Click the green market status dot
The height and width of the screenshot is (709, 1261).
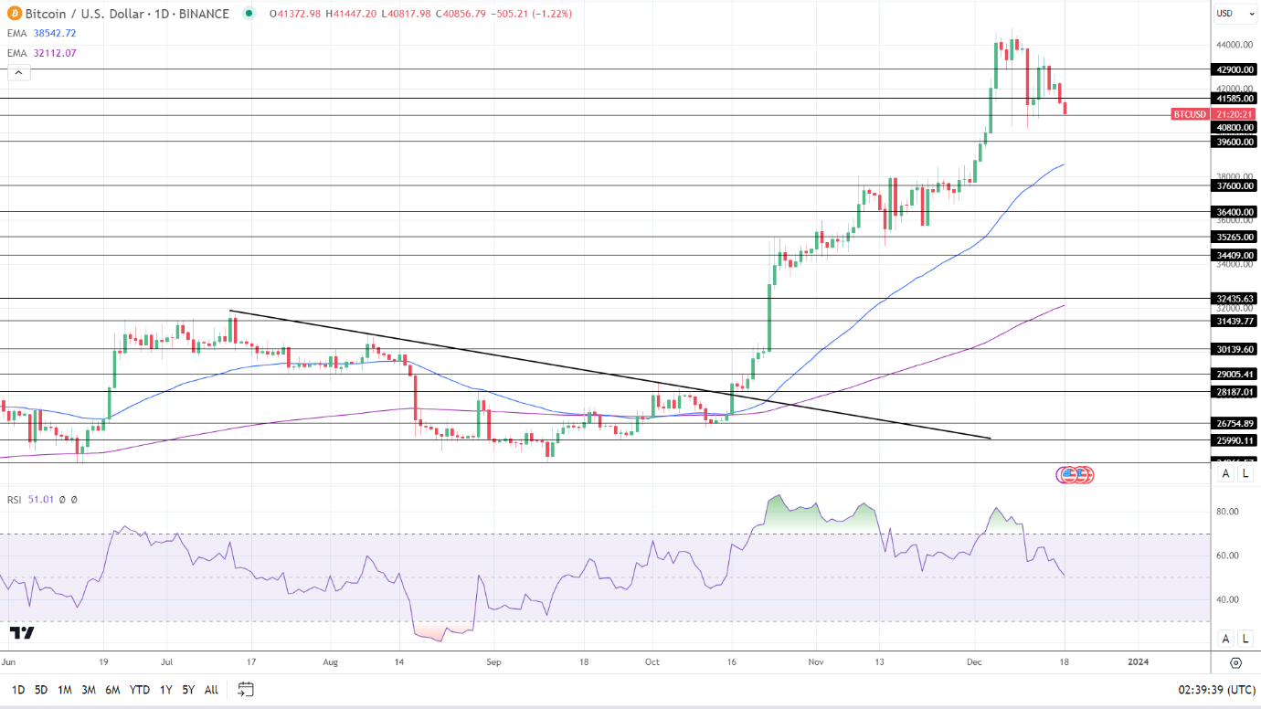(249, 14)
